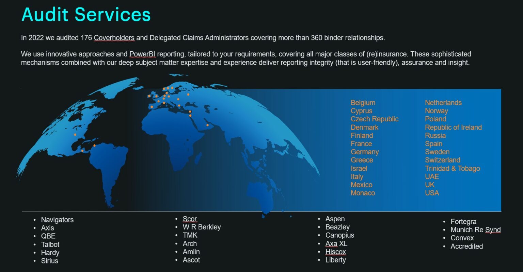This screenshot has width=523, height=272.
Task: Select the Axis bullet item
Action: click(47, 228)
